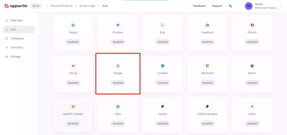This screenshot has width=287, height=135.
Task: Click the Disqus disabled badge
Action: pyautogui.click(x=73, y=42)
